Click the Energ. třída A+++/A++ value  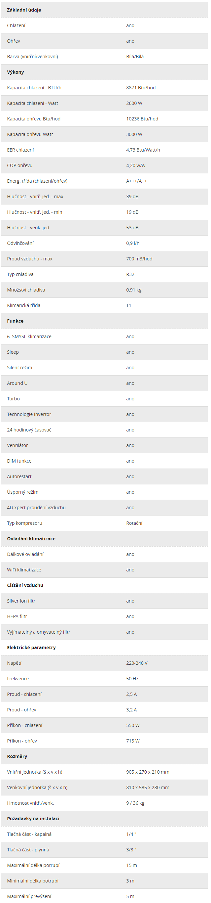click(136, 181)
